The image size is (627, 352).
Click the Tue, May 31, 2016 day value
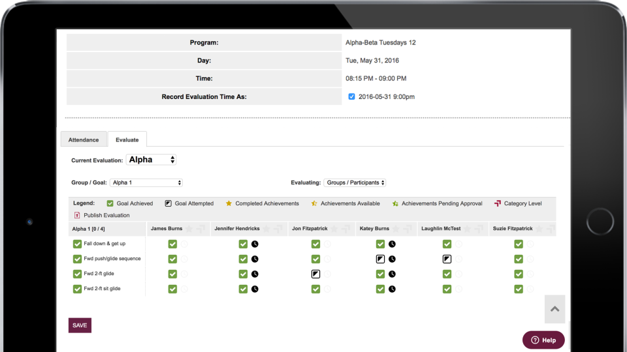pos(372,60)
